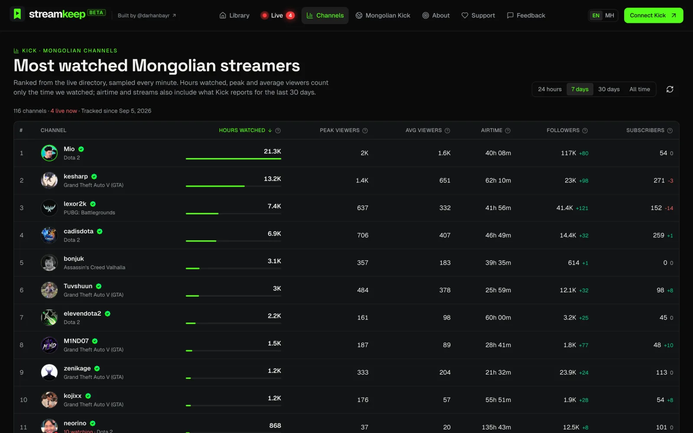This screenshot has height=433, width=693.
Task: Select the 7 days range
Action: pos(580,89)
